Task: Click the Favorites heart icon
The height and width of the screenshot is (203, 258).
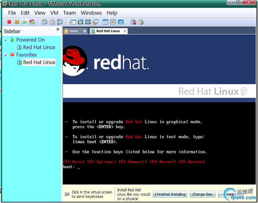Action: pyautogui.click(x=12, y=55)
